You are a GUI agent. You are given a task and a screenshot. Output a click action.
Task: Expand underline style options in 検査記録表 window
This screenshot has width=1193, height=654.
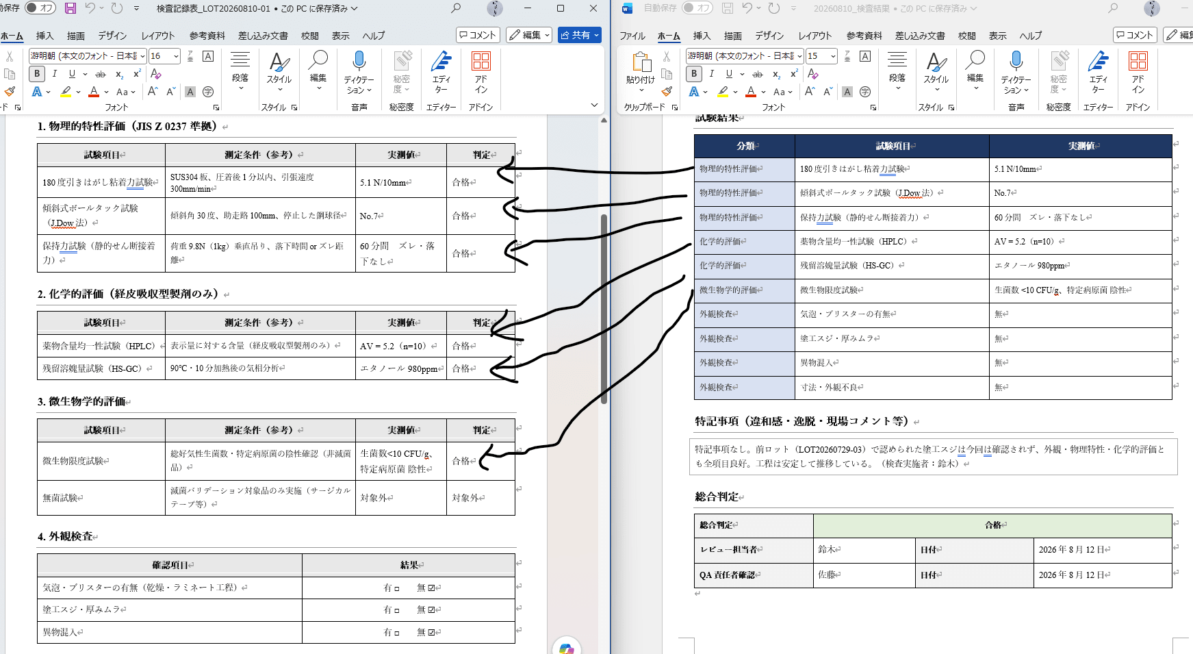coord(85,74)
